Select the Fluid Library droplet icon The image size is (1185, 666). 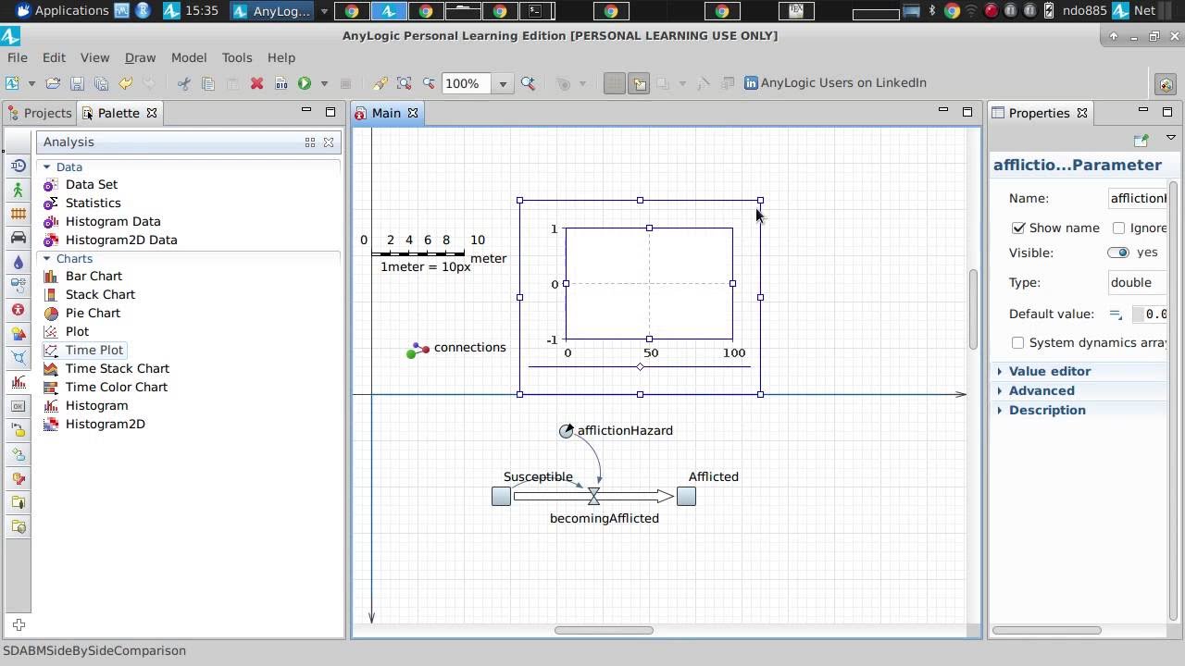point(18,262)
